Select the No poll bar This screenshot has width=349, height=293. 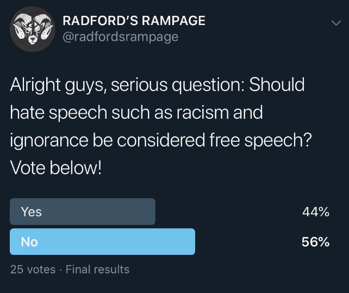[x=102, y=241]
